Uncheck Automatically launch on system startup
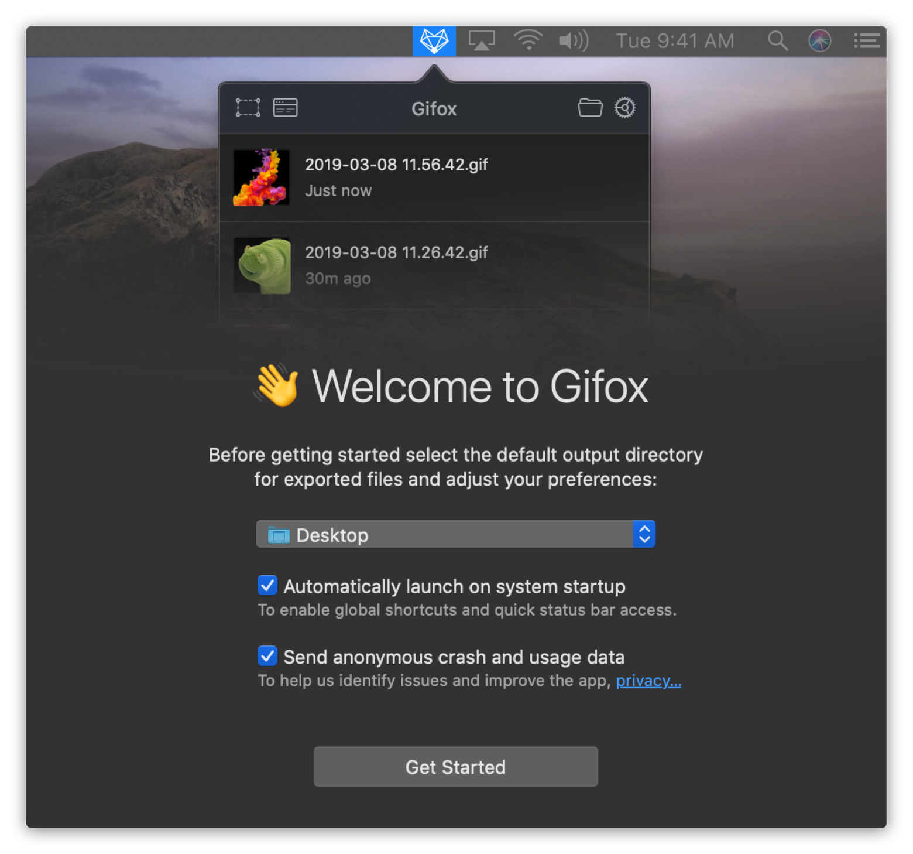The height and width of the screenshot is (854, 913). (267, 585)
